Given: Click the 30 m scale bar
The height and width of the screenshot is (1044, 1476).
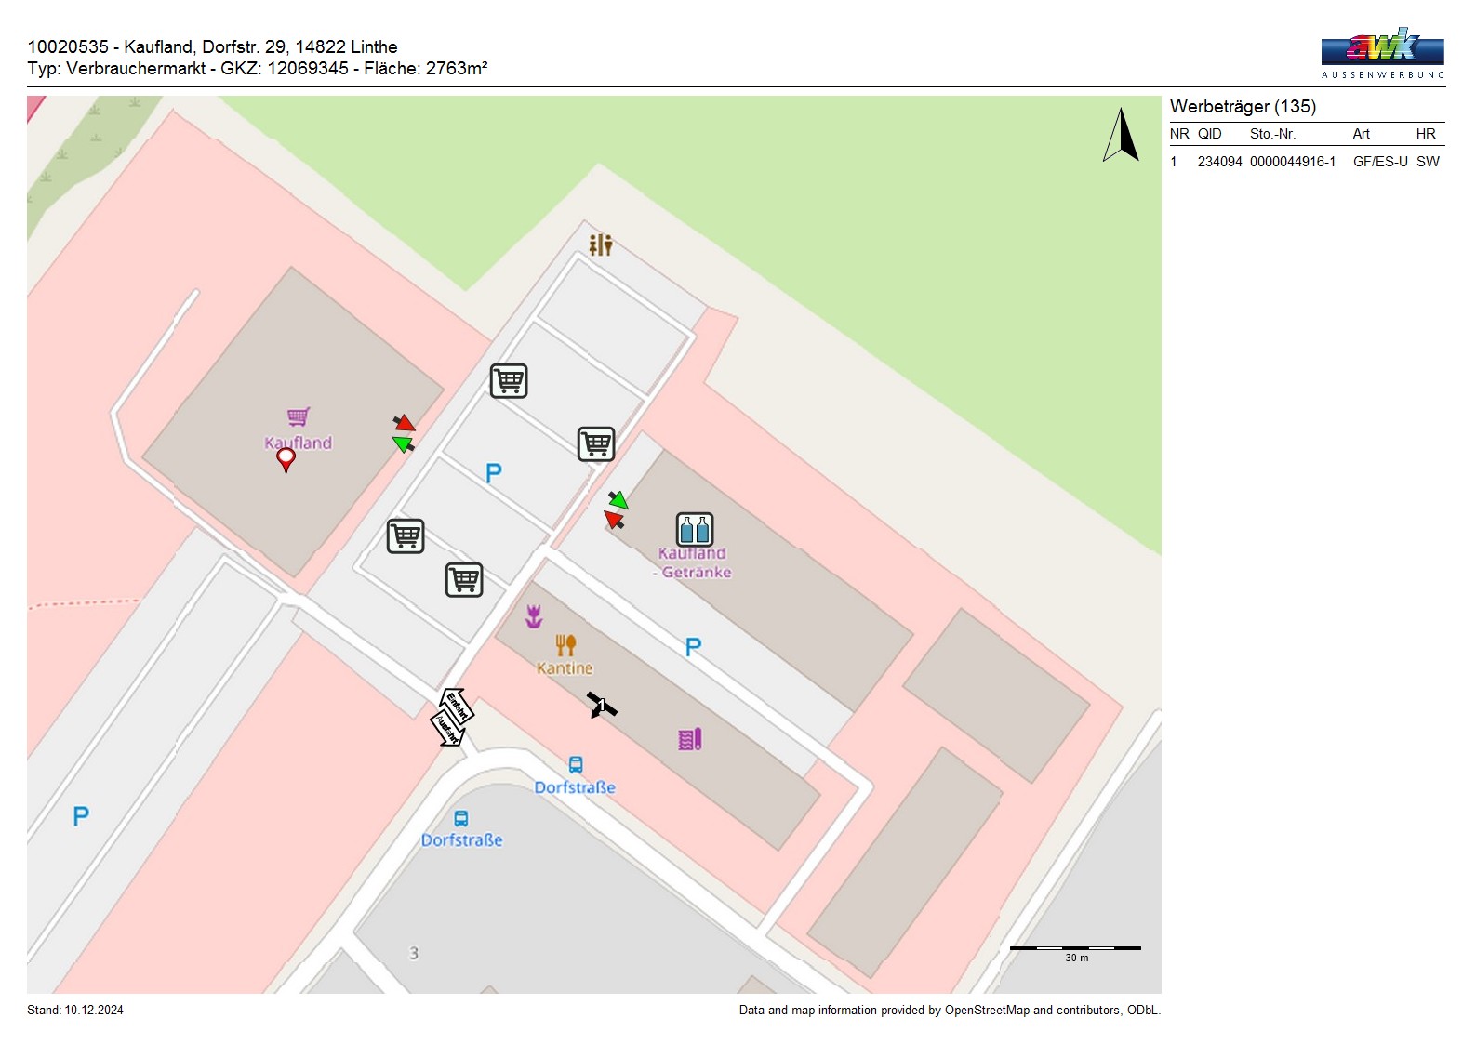Looking at the screenshot, I should (1075, 949).
